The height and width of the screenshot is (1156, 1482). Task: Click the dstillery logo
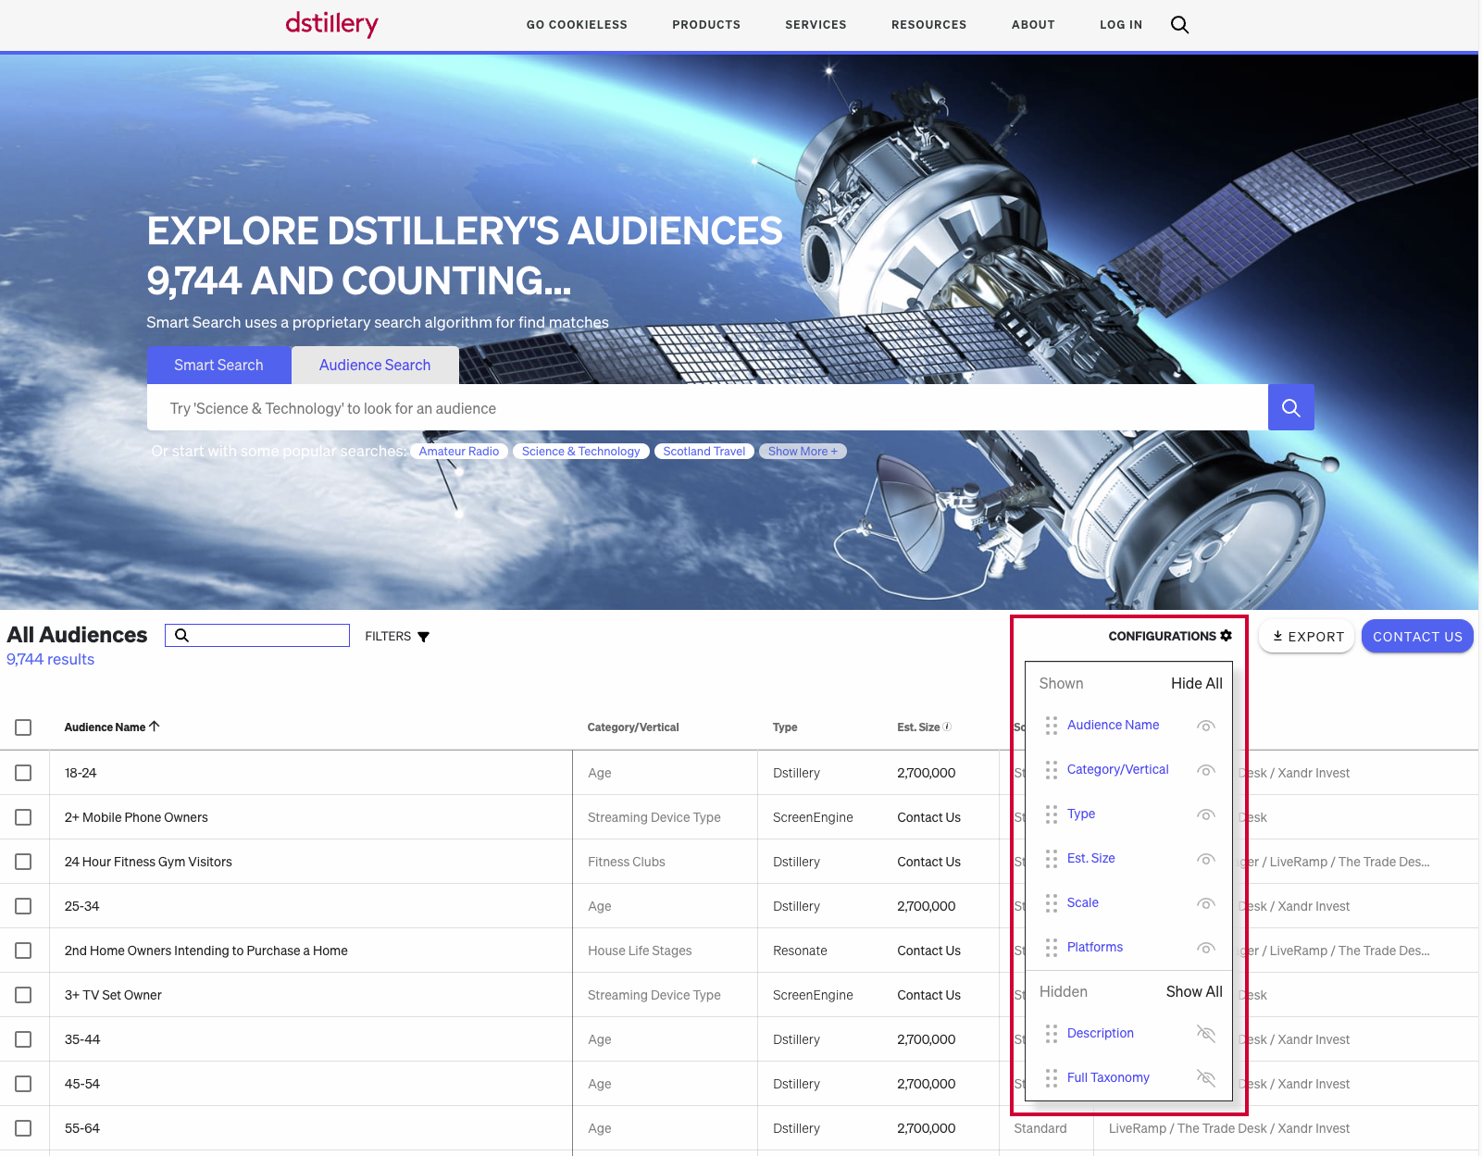331,24
